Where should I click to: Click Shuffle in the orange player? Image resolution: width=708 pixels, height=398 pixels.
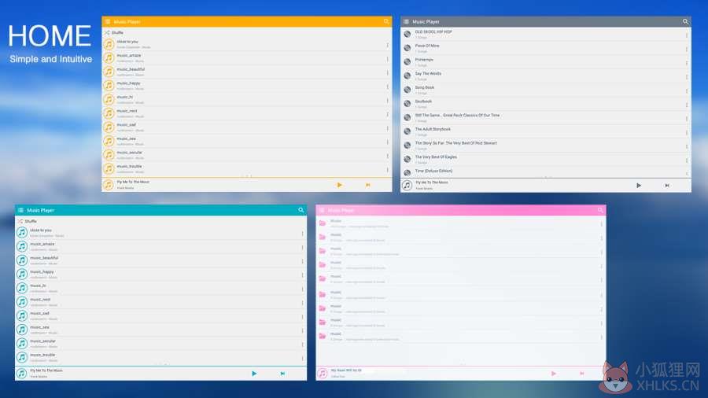coord(114,32)
